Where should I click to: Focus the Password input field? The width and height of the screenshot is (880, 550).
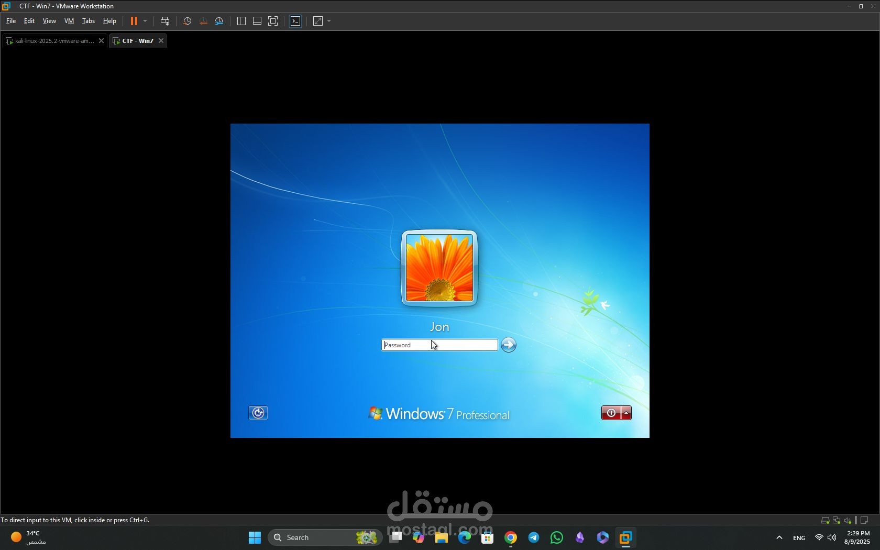click(x=439, y=345)
